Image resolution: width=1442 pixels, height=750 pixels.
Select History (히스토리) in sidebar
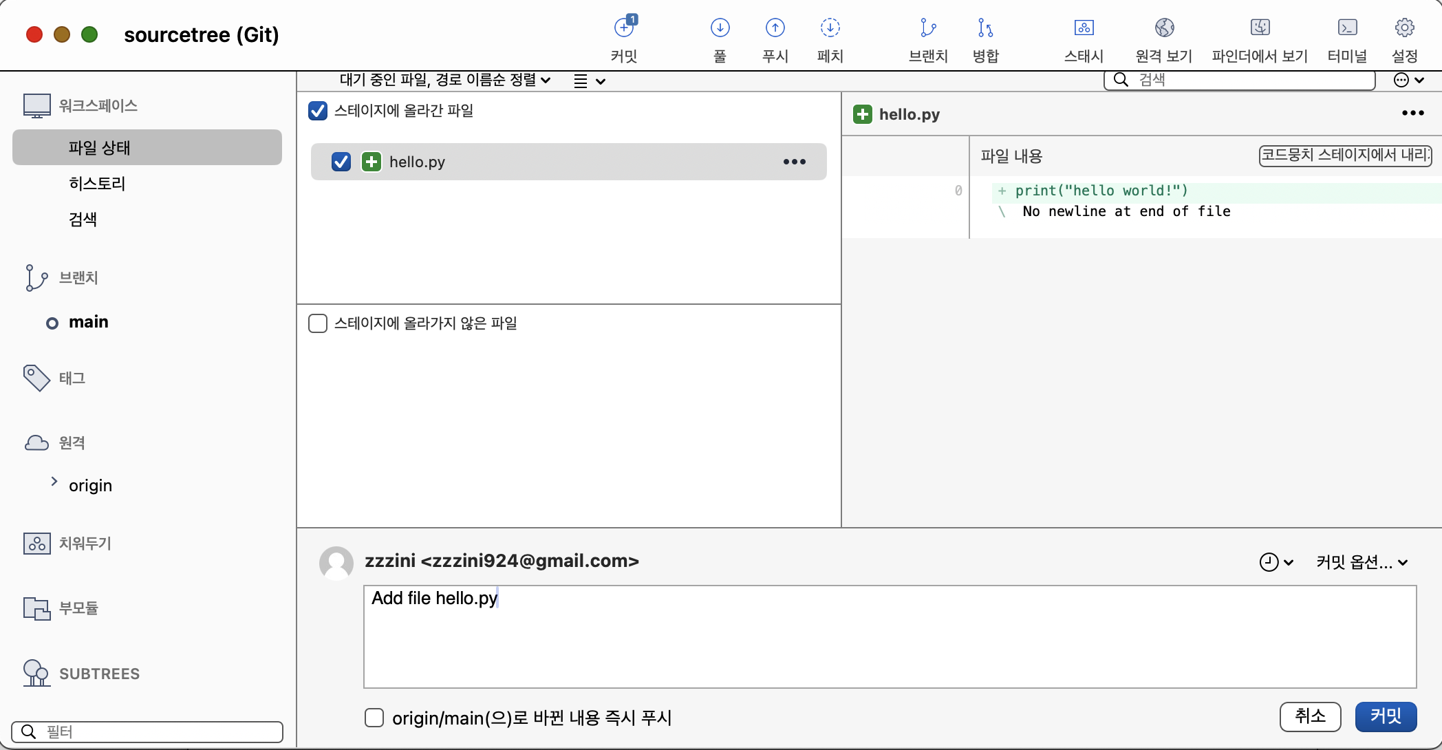(x=97, y=184)
